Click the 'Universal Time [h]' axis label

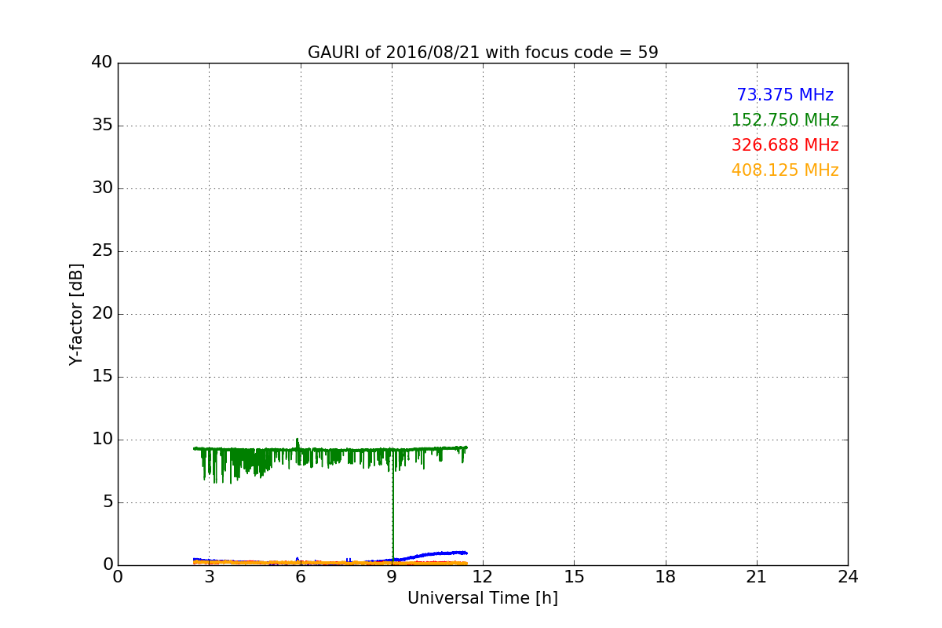[x=483, y=598]
